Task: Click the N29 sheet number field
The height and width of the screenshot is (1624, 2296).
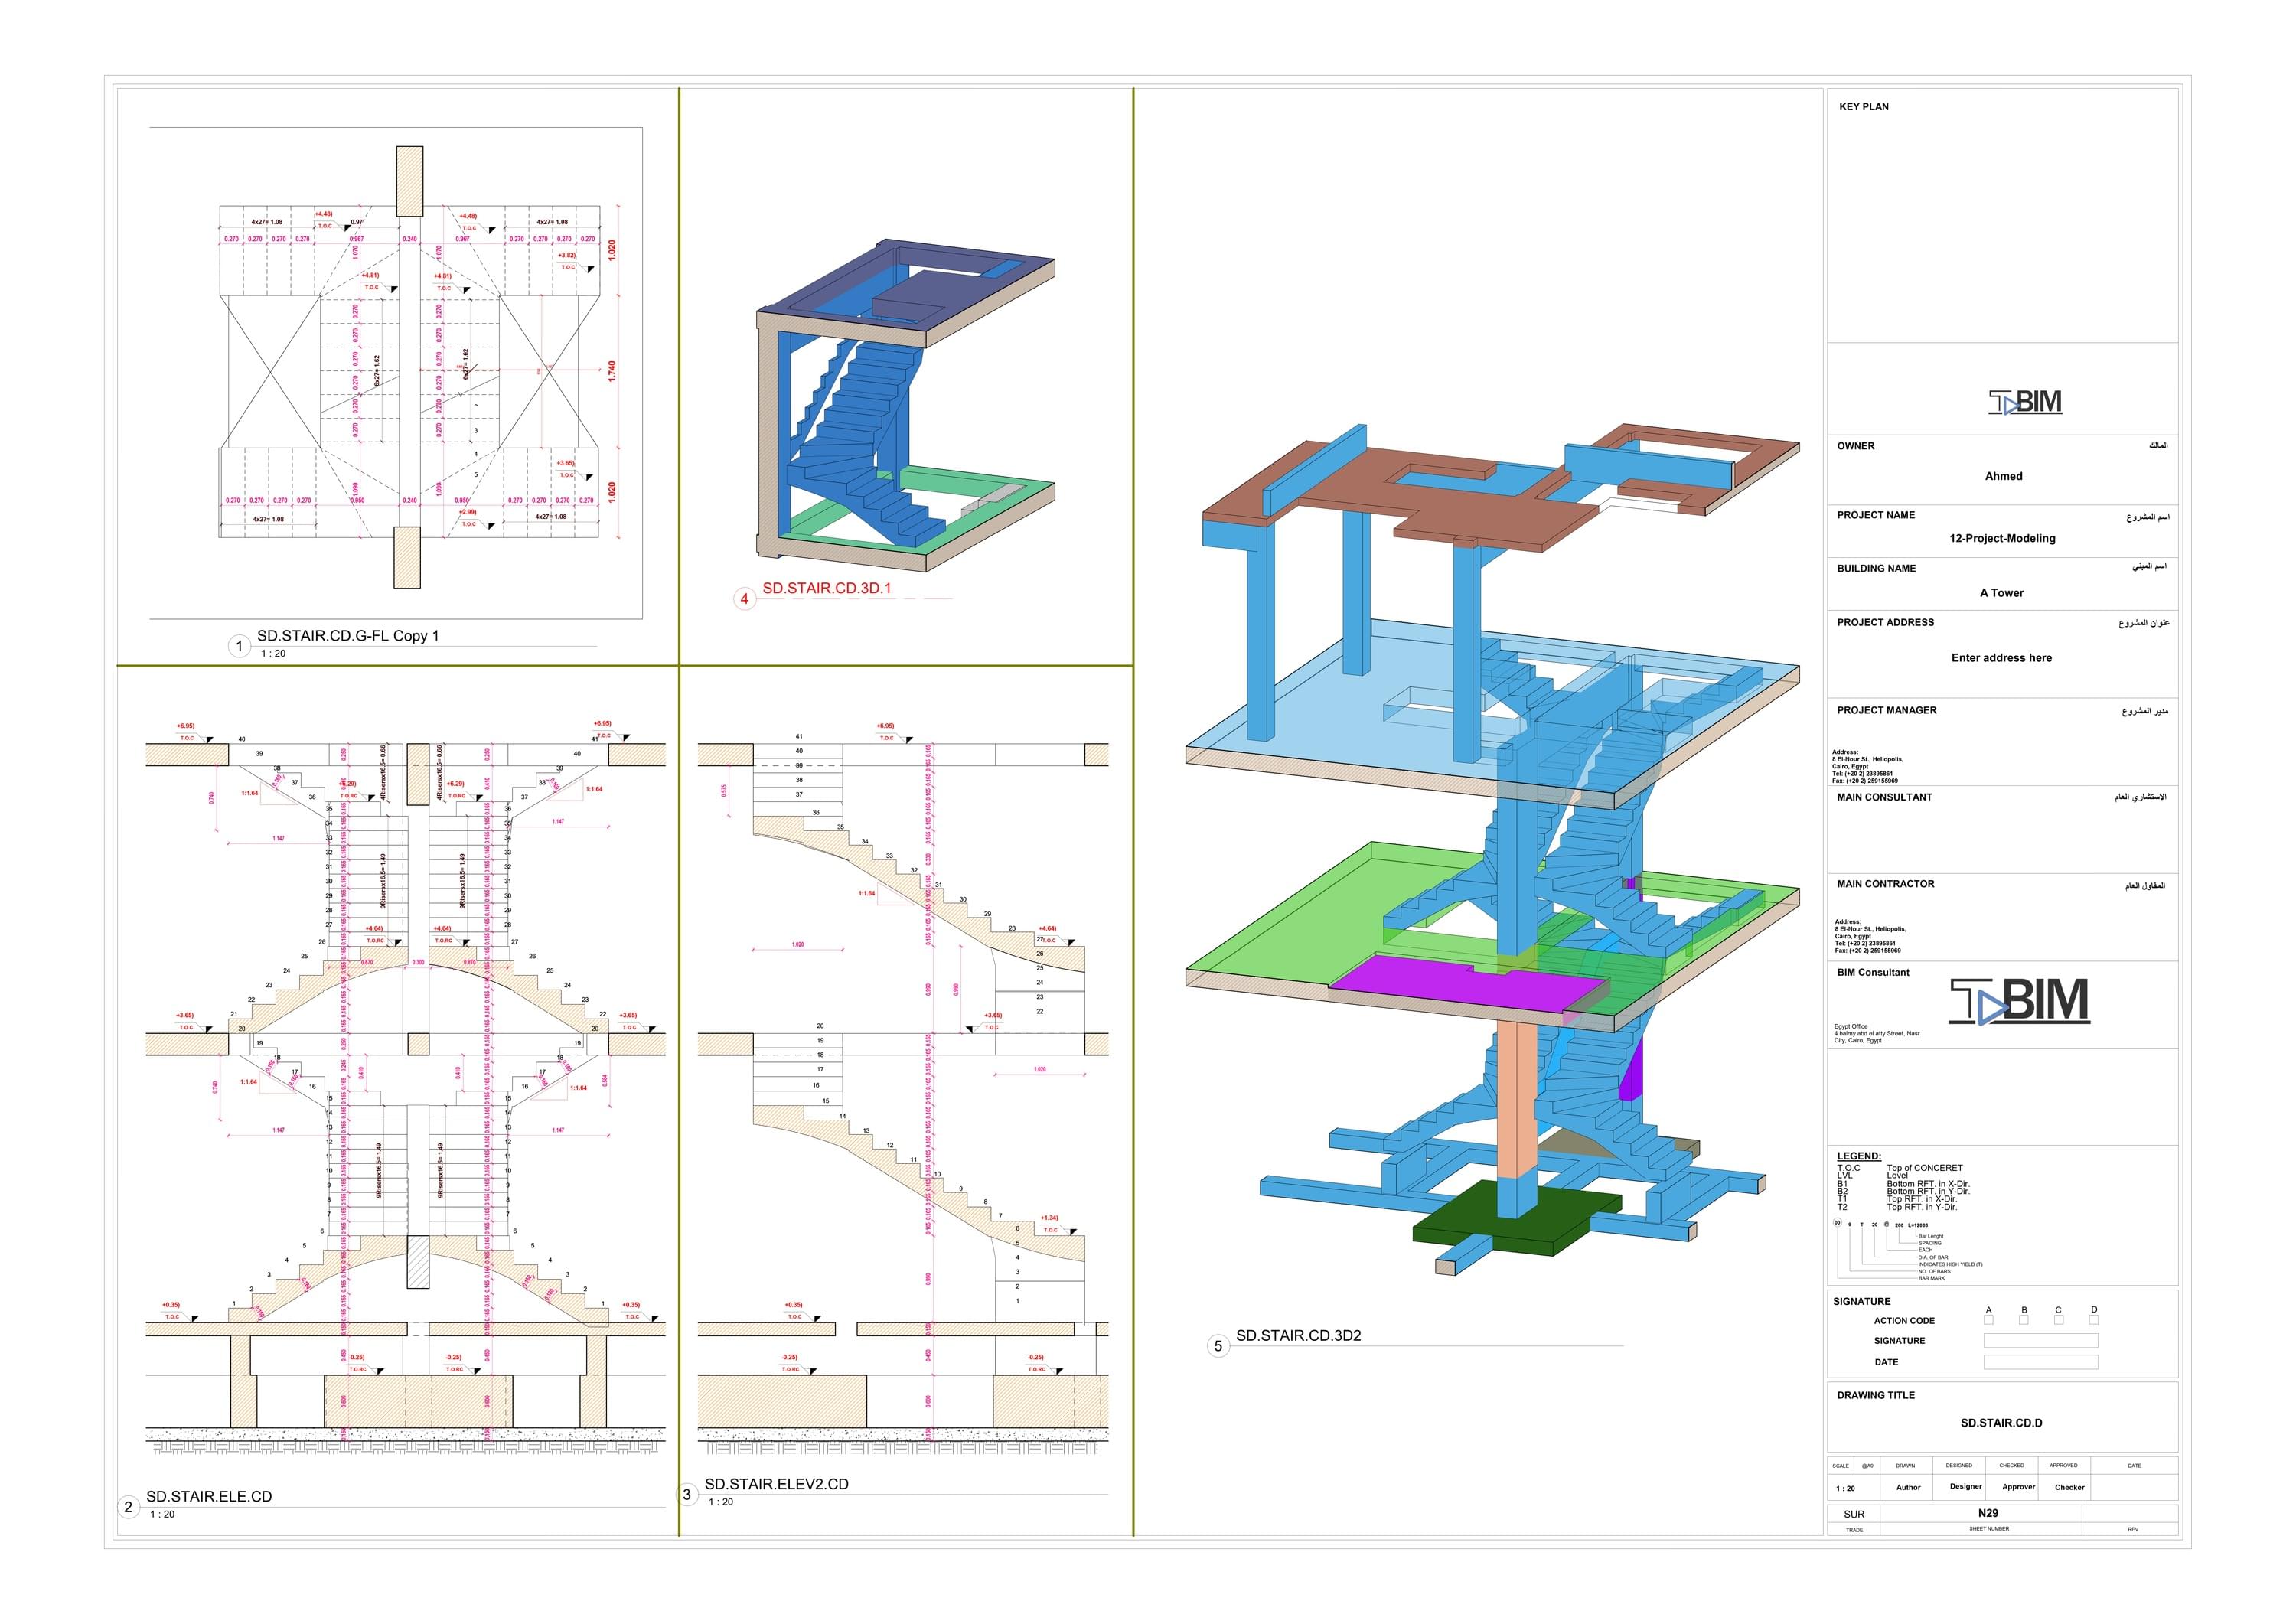Action: coord(1988,1513)
